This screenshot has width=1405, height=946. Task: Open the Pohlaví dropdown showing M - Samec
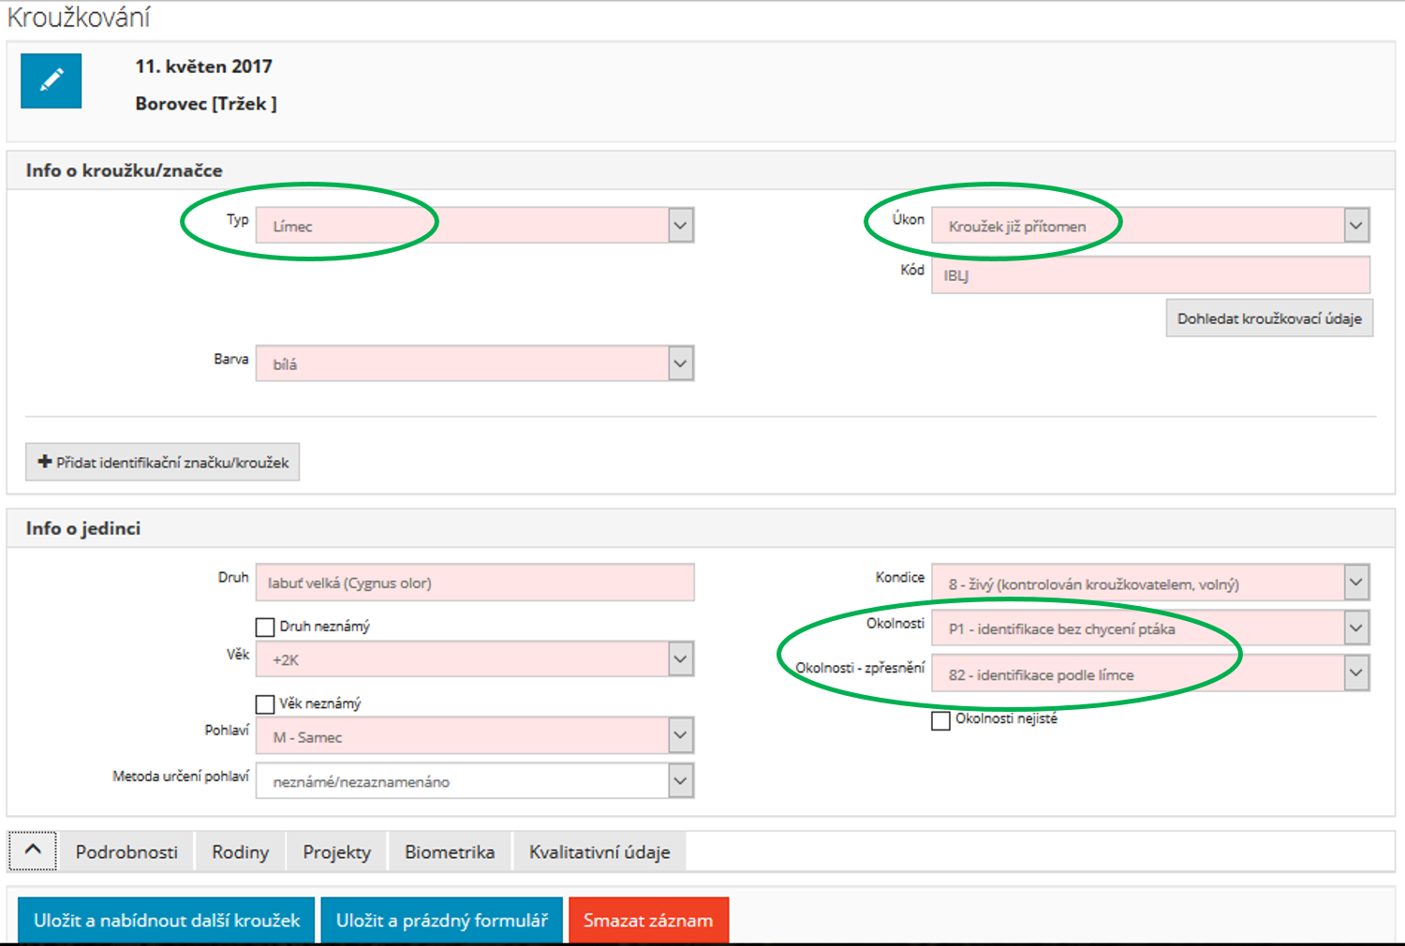[475, 736]
